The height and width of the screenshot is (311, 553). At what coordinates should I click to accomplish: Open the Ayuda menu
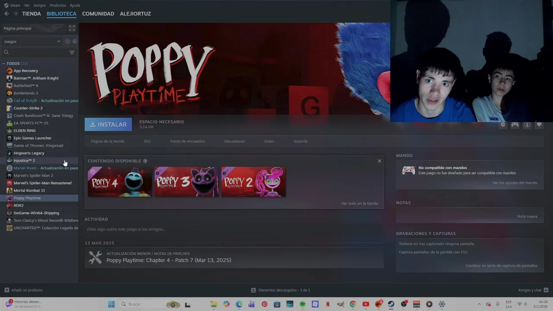coord(75,5)
